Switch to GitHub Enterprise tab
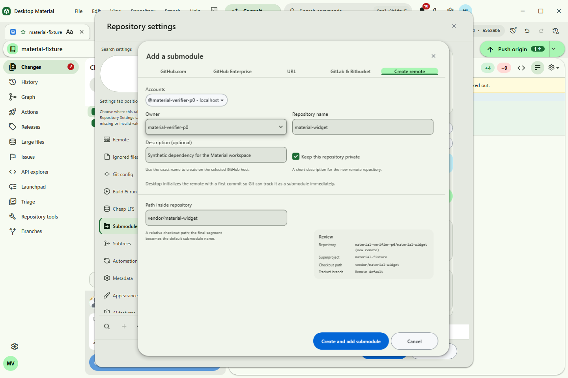Screen dimensions: 568x378 (232, 71)
